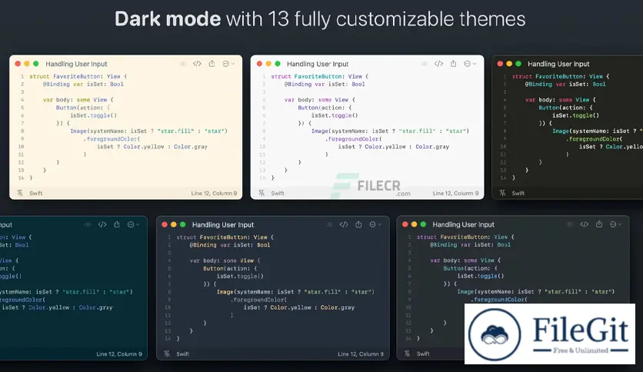Viewport: 643px width, 372px height.
Task: Click code brackets icon in navy bottom-middle window
Action: 344,224
